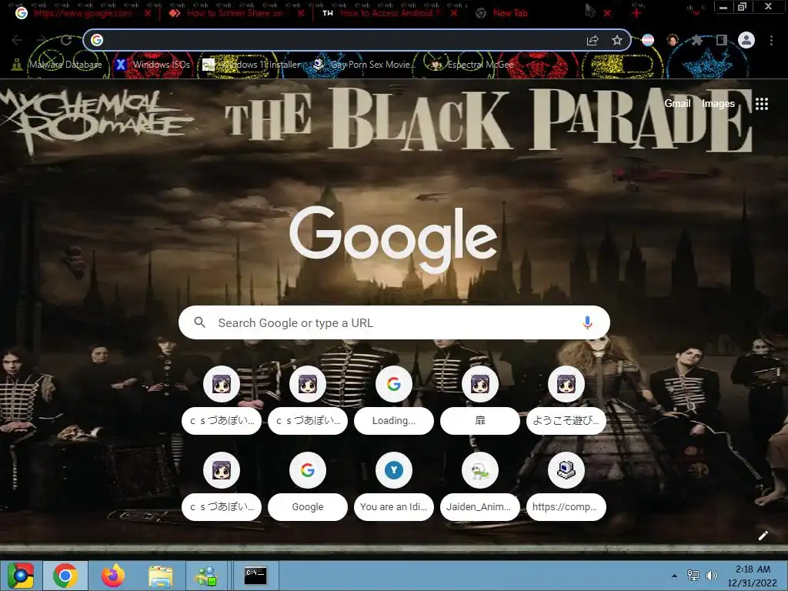Viewport: 788px width, 591px height.
Task: Open the pink-blue striped flag extension
Action: 648,40
